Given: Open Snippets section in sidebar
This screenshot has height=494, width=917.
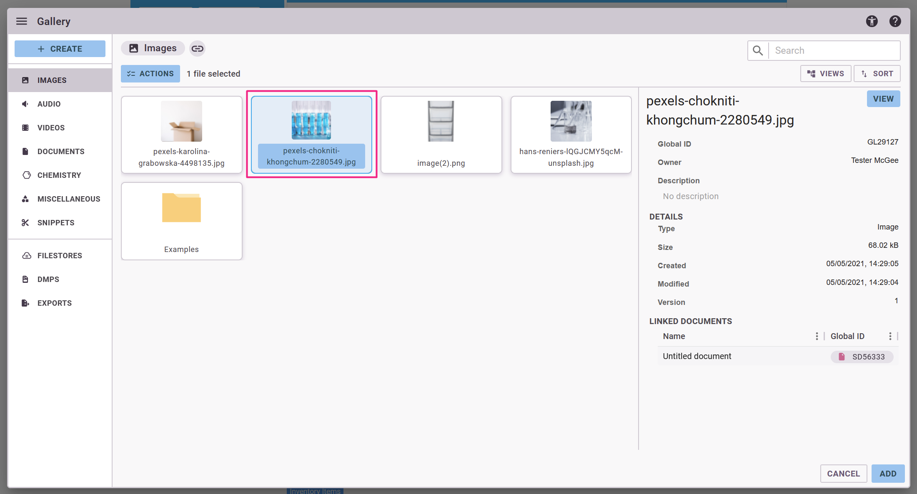Looking at the screenshot, I should coord(56,223).
